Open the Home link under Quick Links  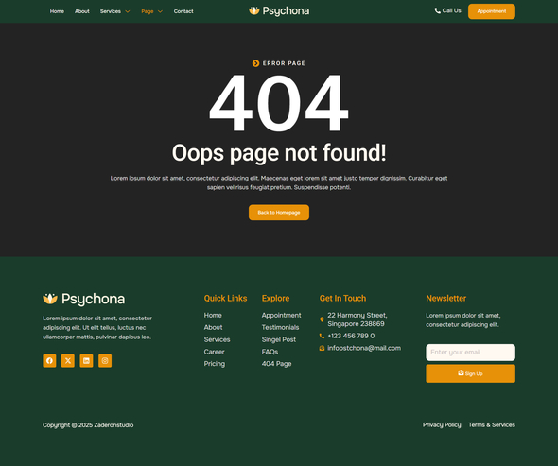coord(213,315)
